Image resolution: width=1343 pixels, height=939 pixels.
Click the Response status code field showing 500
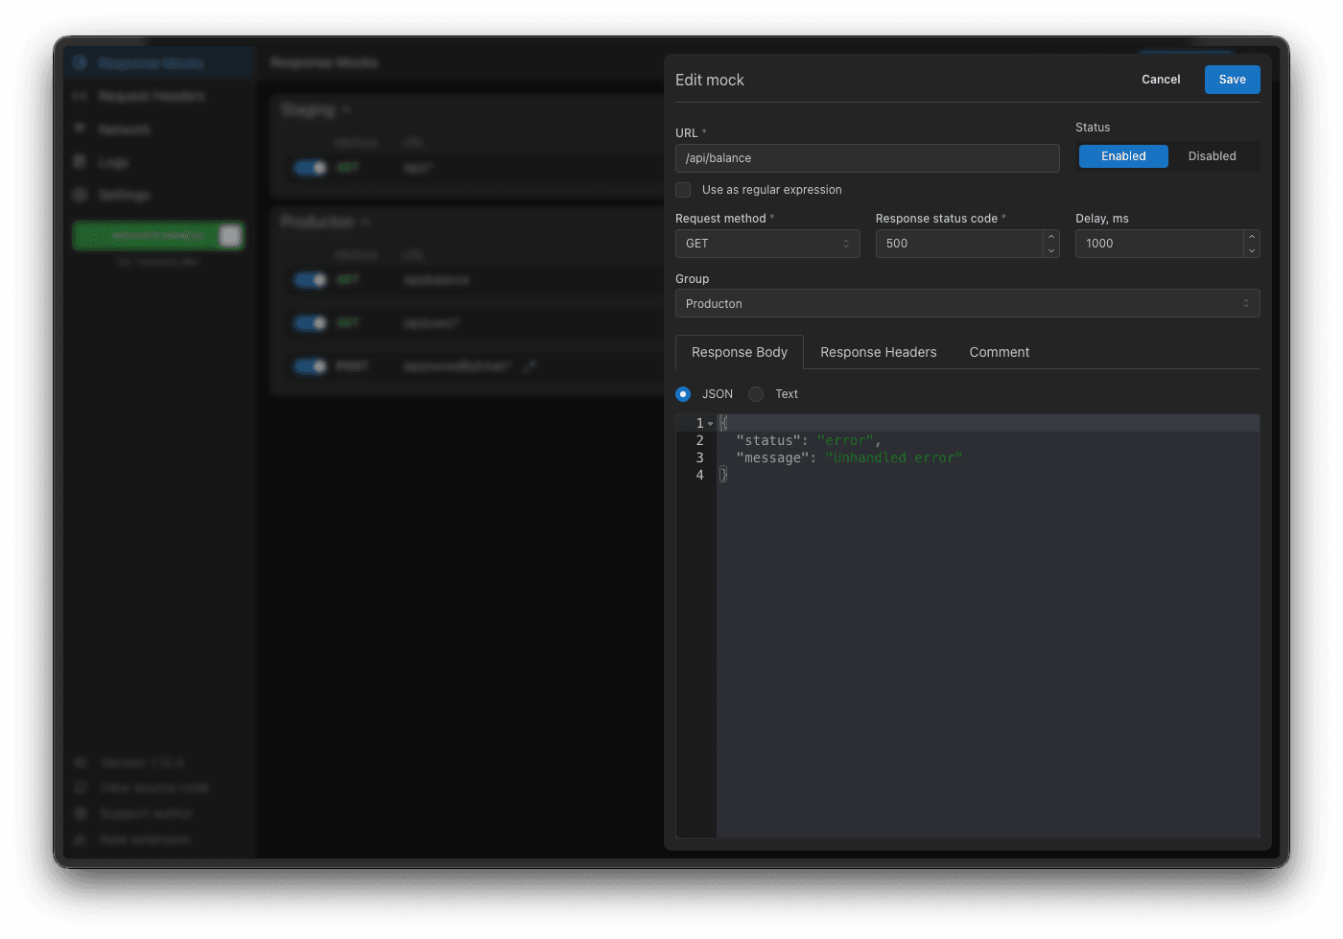pos(959,244)
